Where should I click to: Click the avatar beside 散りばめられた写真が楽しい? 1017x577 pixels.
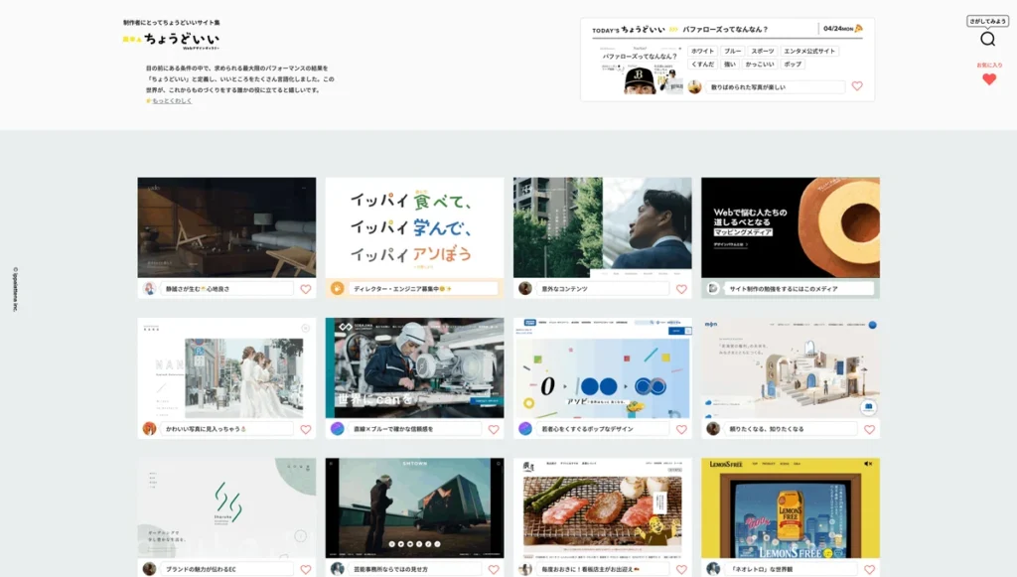point(694,86)
